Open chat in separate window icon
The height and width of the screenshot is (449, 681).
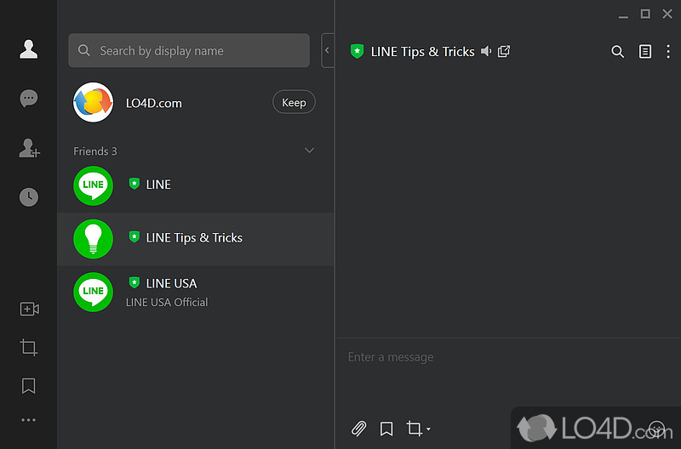tap(504, 52)
